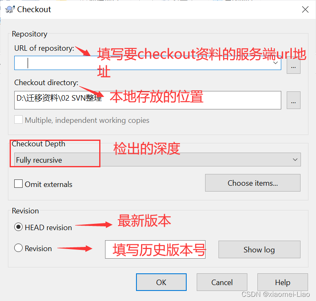Click the TortoiseSVN turtle icon in title bar

(x=10, y=9)
